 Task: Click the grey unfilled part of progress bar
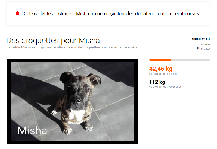[190, 60]
